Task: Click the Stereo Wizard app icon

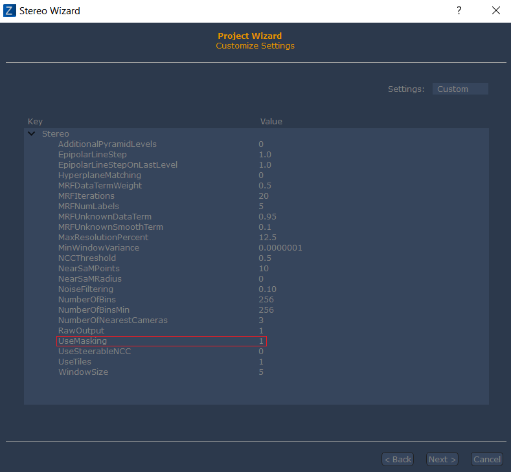Action: (x=10, y=11)
